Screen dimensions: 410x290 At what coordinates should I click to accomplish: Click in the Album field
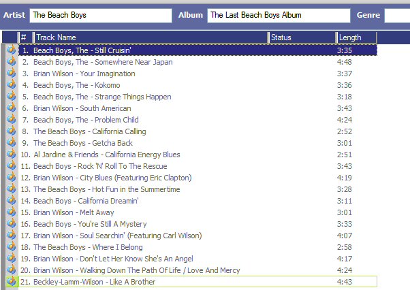pyautogui.click(x=279, y=15)
